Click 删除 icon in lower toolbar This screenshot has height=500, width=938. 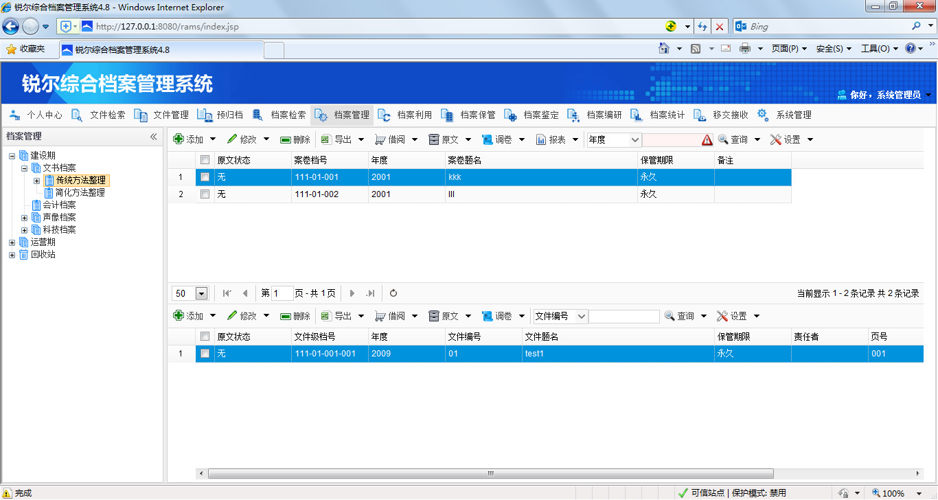point(286,316)
